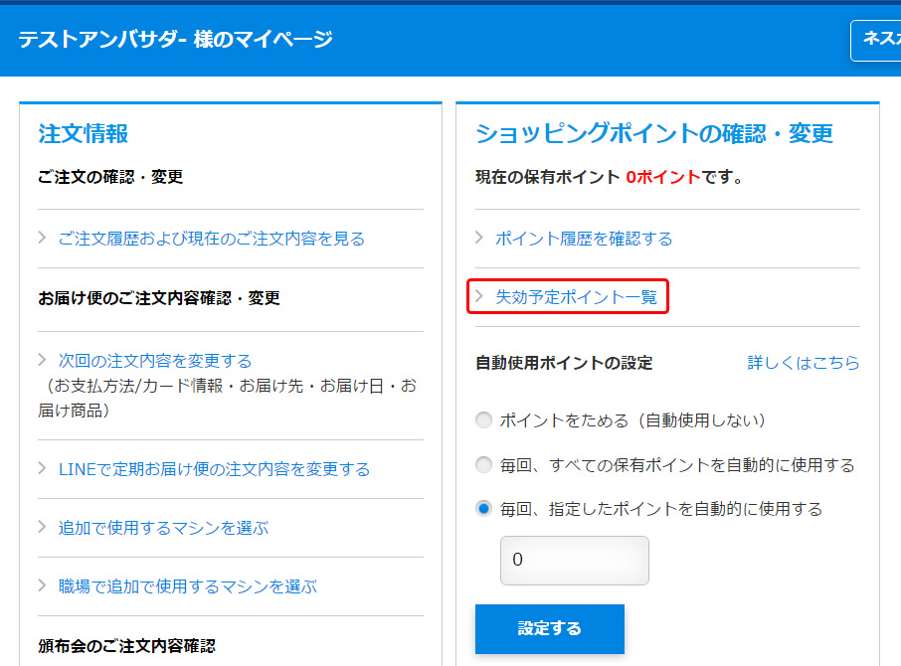The width and height of the screenshot is (901, 666).
Task: Click chevron beside ご注文履歴および現在のご注文内容を見る
Action: click(x=42, y=238)
